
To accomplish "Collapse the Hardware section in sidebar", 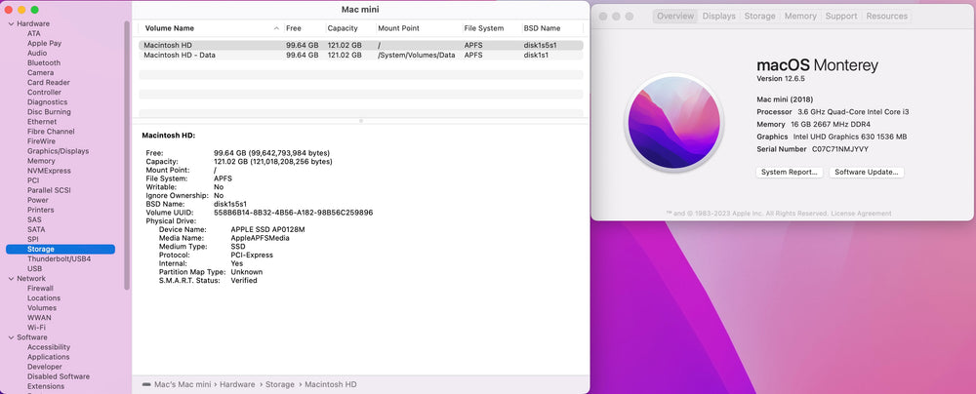I will 9,23.
